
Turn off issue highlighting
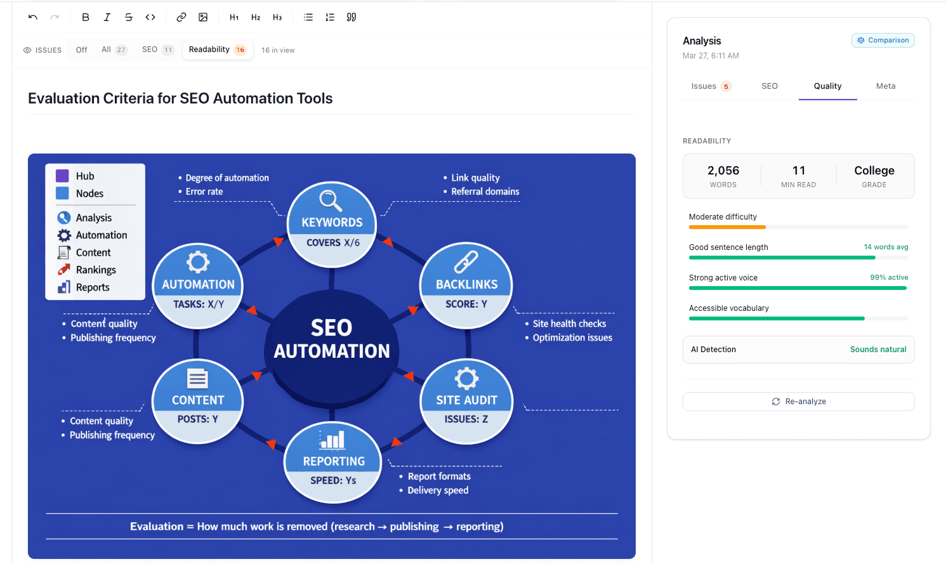[x=81, y=49]
